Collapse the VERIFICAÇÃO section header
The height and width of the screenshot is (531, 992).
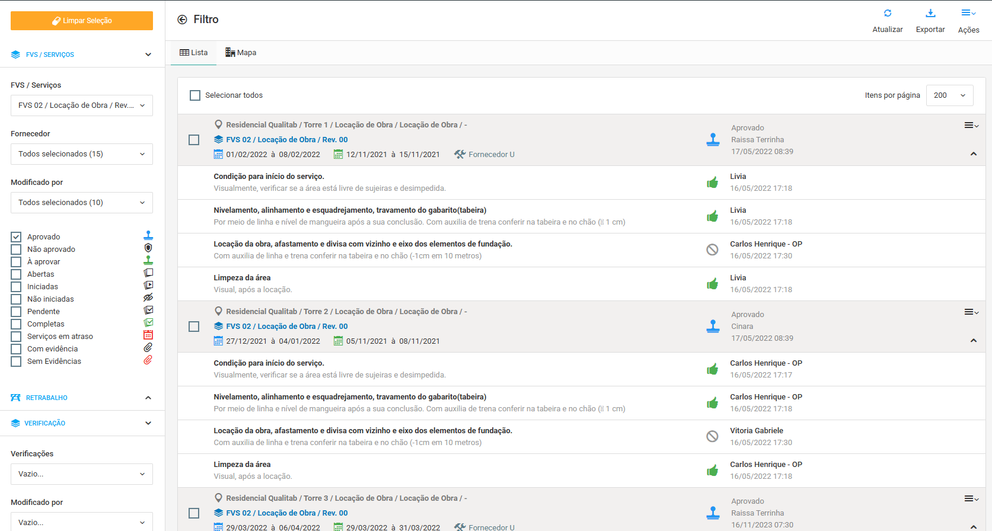coord(82,423)
